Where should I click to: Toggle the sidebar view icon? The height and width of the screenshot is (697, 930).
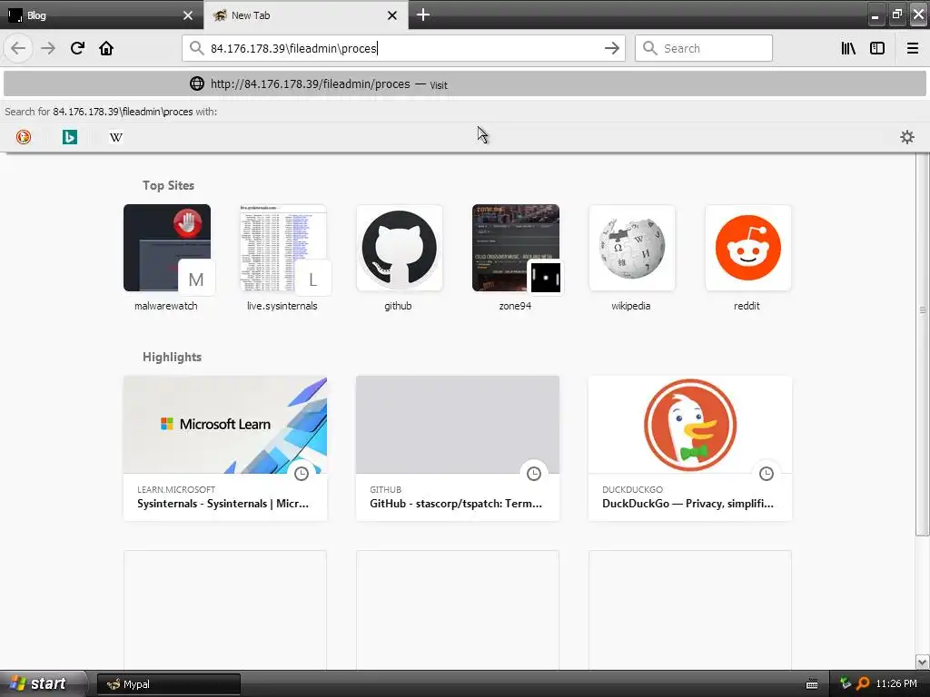(877, 49)
